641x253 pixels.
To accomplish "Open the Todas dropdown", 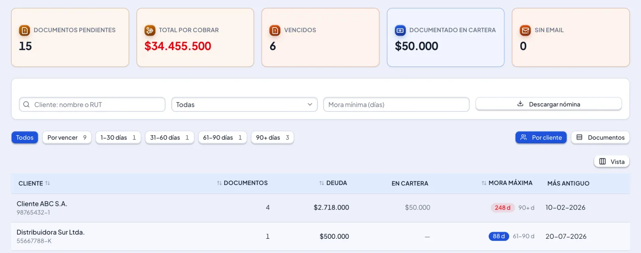I will point(244,104).
